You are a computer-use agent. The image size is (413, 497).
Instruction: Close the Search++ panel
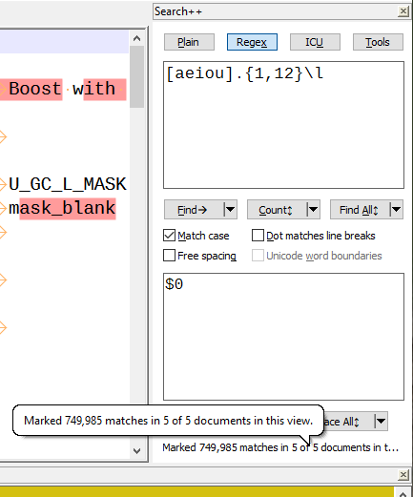(x=403, y=11)
